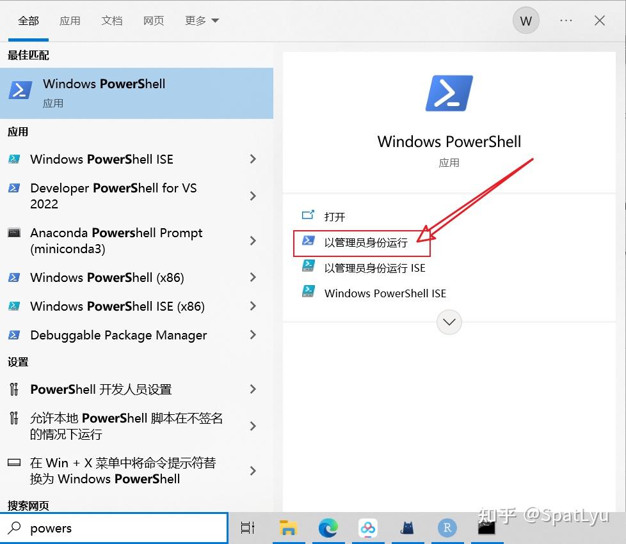Switch to the 文档 tab
This screenshot has height=544, width=626.
pos(112,20)
